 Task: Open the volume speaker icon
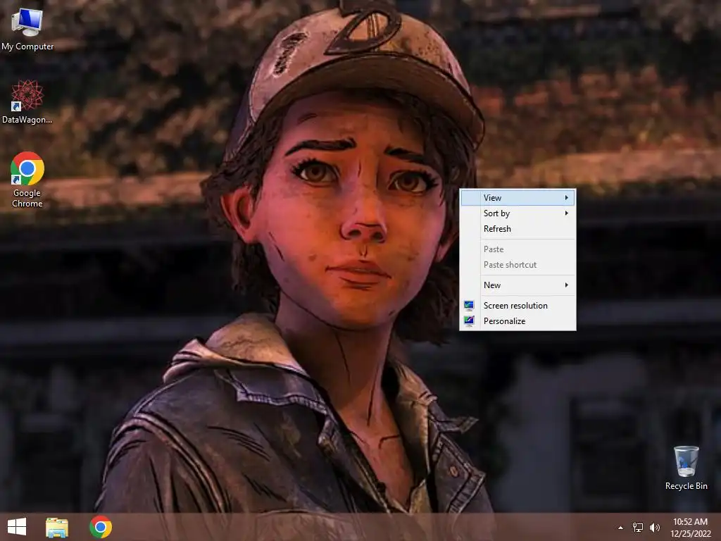(x=655, y=527)
